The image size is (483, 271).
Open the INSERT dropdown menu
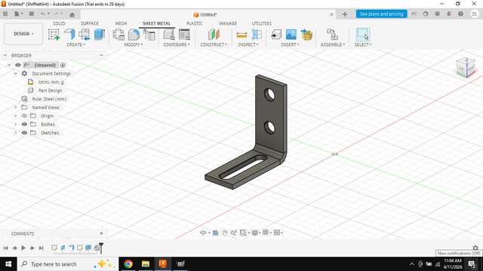pos(290,44)
